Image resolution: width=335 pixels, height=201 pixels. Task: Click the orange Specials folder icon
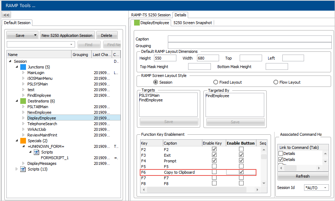pyautogui.click(x=23, y=141)
